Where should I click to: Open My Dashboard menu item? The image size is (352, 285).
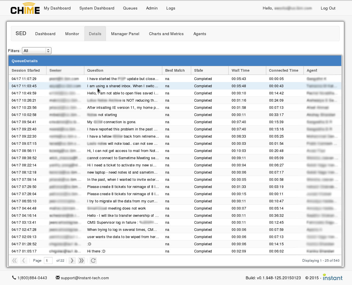click(x=57, y=8)
